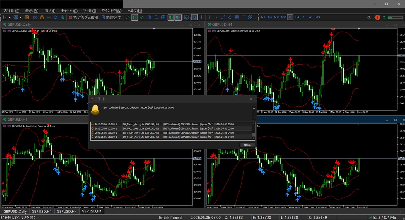Toggle chart shift from right edge
The image size is (405, 220).
pyautogui.click(x=178, y=17)
